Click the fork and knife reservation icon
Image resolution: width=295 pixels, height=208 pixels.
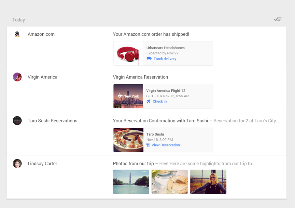click(148, 145)
